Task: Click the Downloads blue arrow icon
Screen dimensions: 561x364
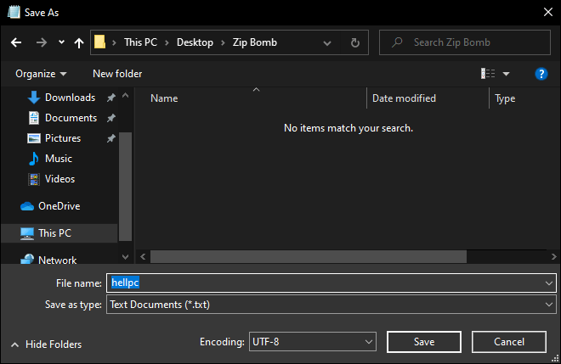Action: click(34, 98)
